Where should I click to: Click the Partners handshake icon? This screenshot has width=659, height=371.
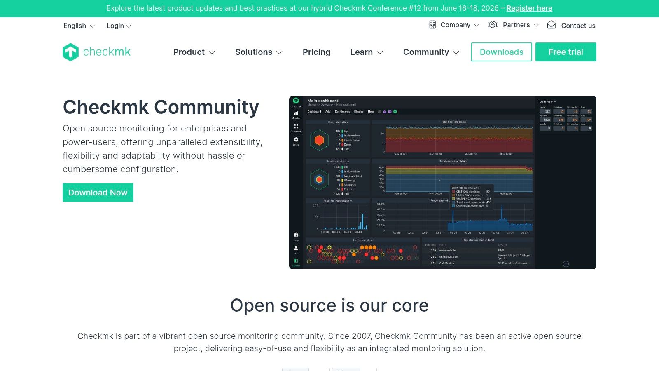[493, 25]
